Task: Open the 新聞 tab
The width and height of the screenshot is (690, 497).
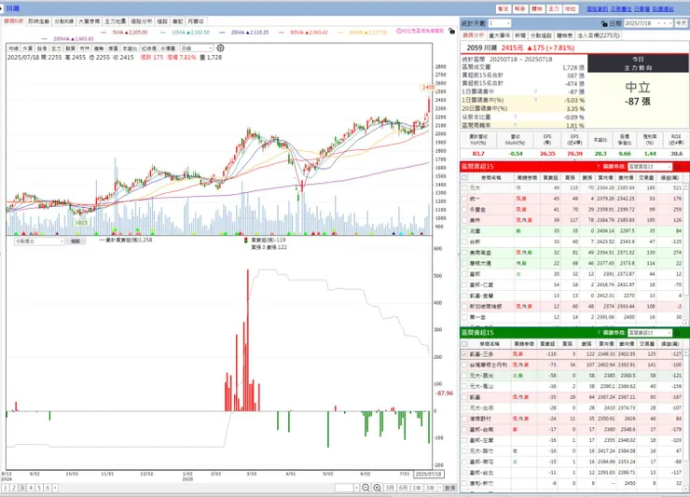Action: point(520,35)
